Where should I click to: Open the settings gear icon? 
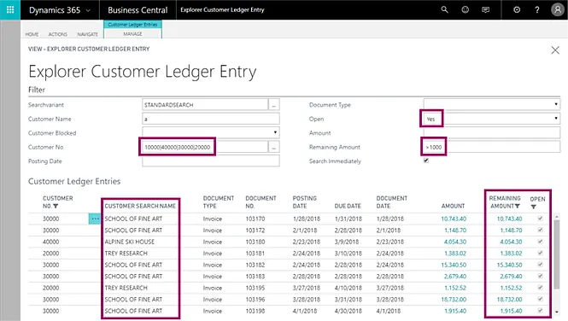coord(517,9)
